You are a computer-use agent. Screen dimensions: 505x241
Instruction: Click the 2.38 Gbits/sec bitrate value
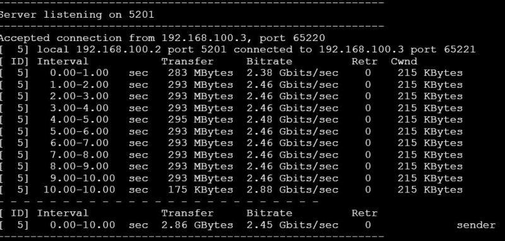pyautogui.click(x=292, y=73)
